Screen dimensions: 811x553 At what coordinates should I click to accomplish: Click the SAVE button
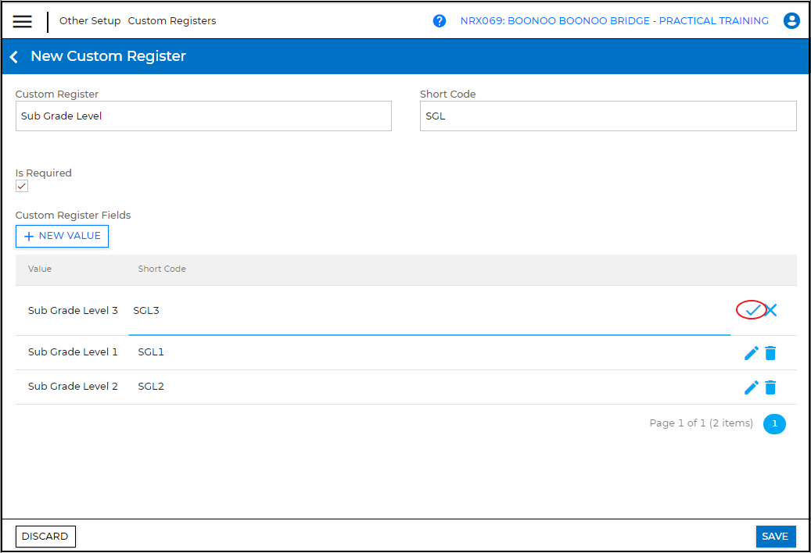click(x=775, y=537)
